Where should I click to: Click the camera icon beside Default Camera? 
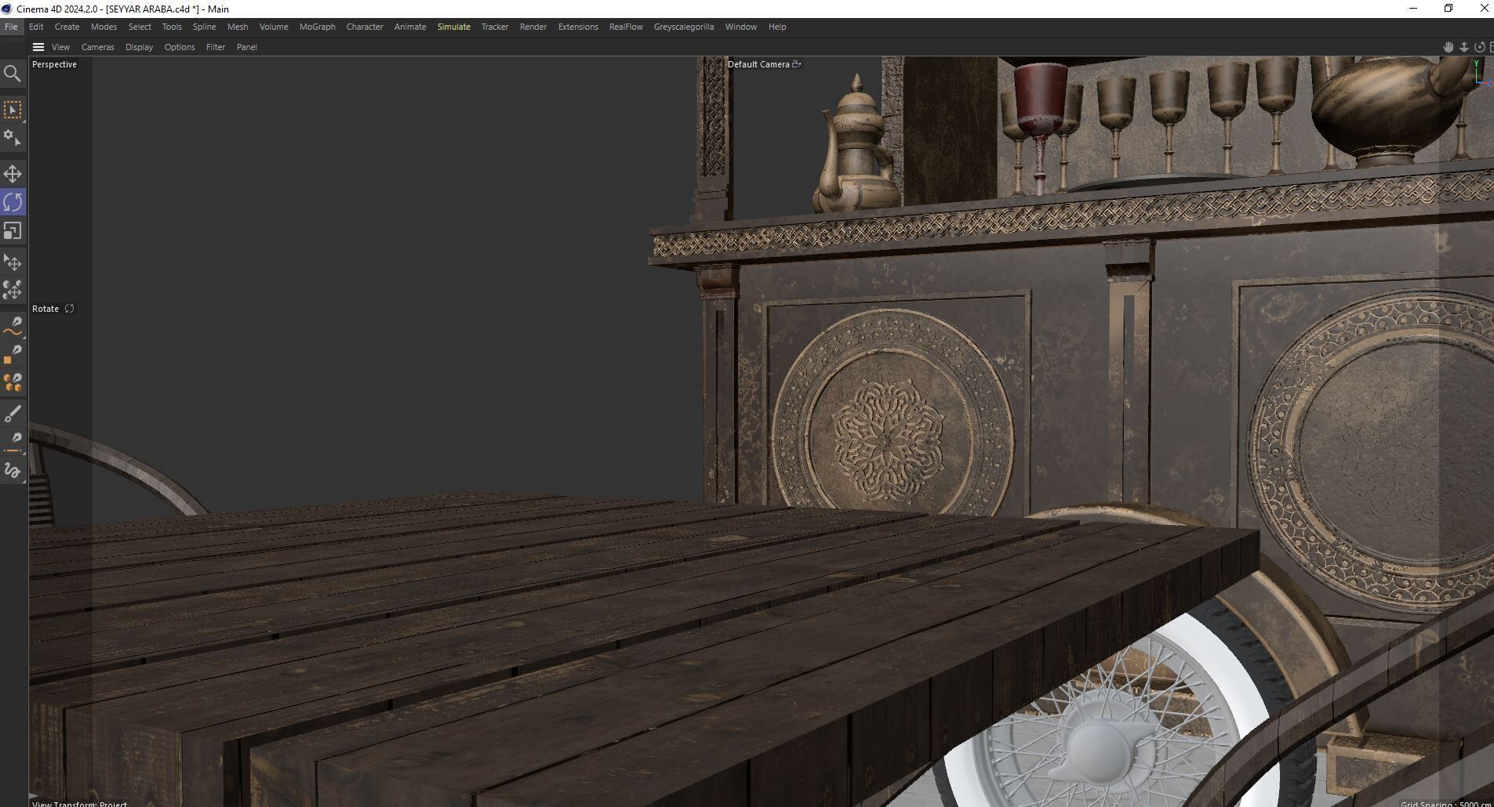(797, 64)
